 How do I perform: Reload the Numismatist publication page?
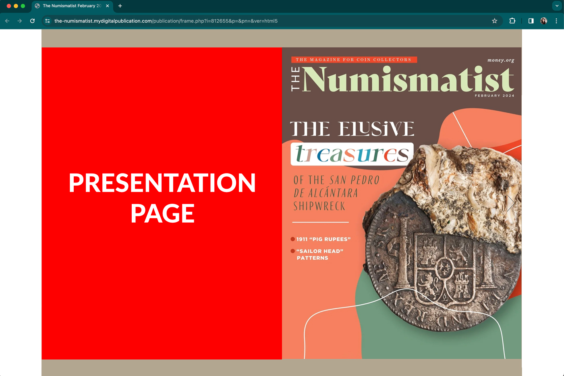[x=33, y=21]
